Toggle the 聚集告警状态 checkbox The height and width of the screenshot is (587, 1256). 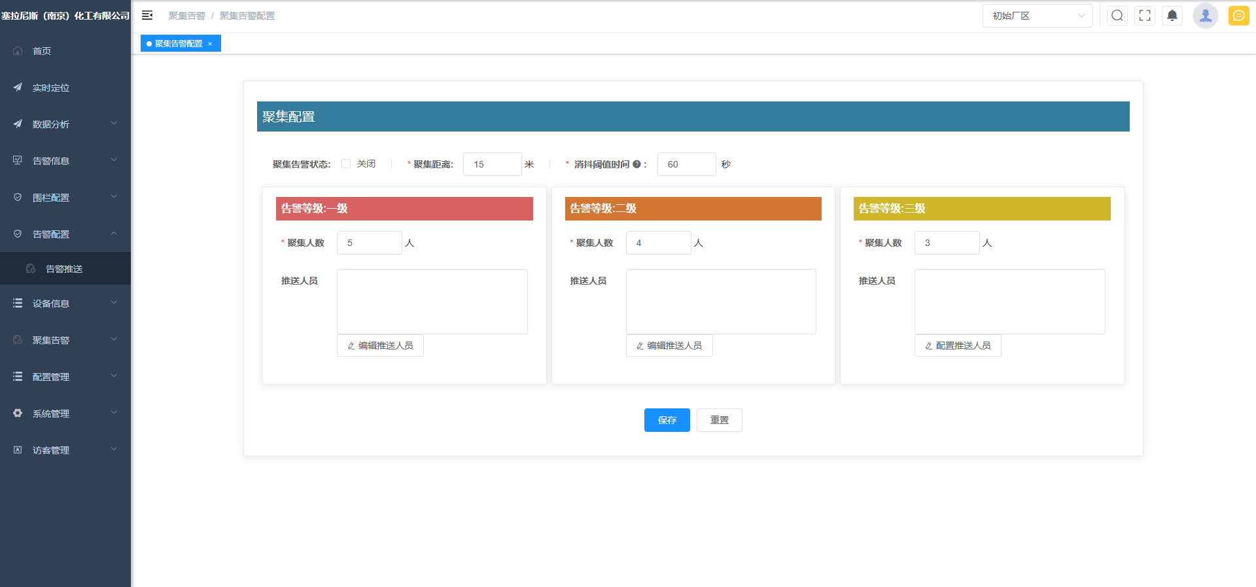pyautogui.click(x=346, y=164)
